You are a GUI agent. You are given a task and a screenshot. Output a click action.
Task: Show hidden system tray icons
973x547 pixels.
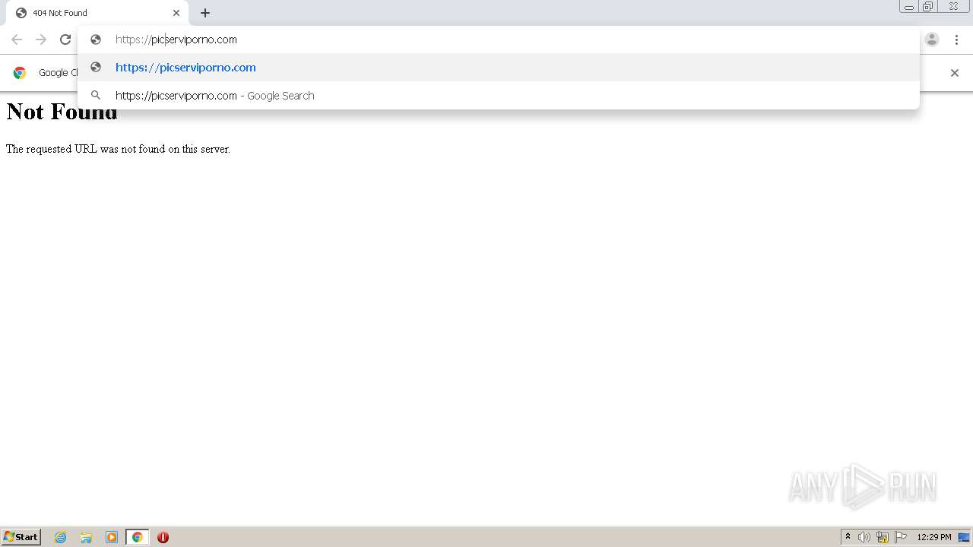(x=848, y=537)
